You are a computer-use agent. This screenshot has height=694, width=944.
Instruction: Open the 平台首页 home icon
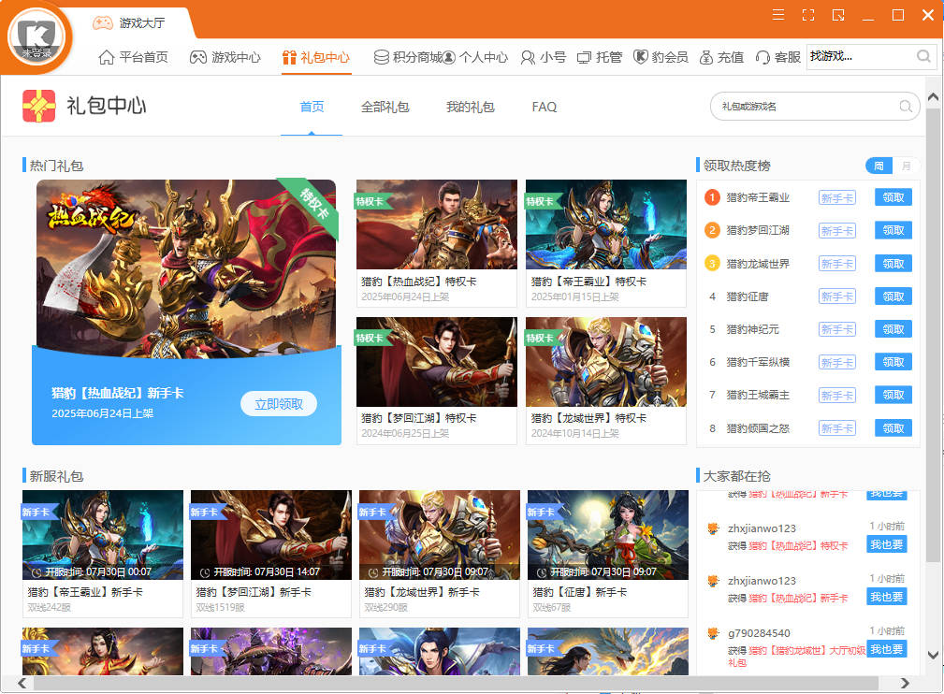pos(106,57)
